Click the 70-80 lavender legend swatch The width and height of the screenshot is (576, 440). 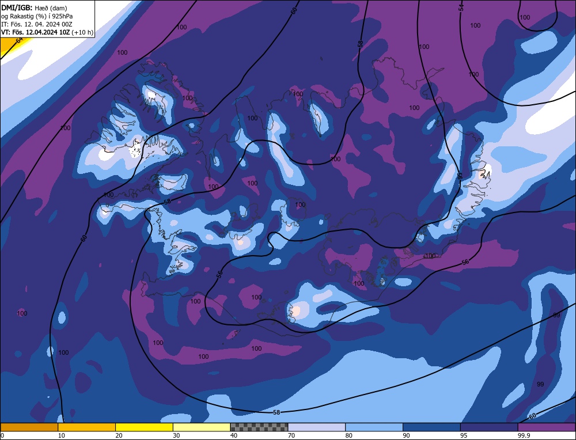317,427
